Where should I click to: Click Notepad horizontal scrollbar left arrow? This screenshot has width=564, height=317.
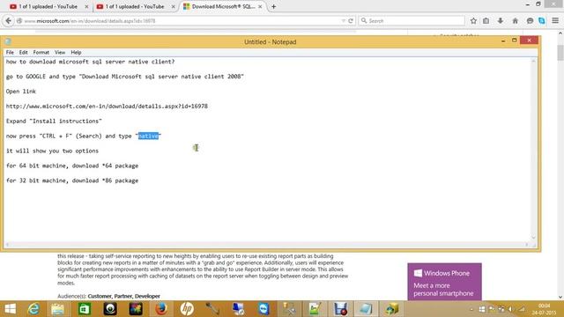pos(8,245)
